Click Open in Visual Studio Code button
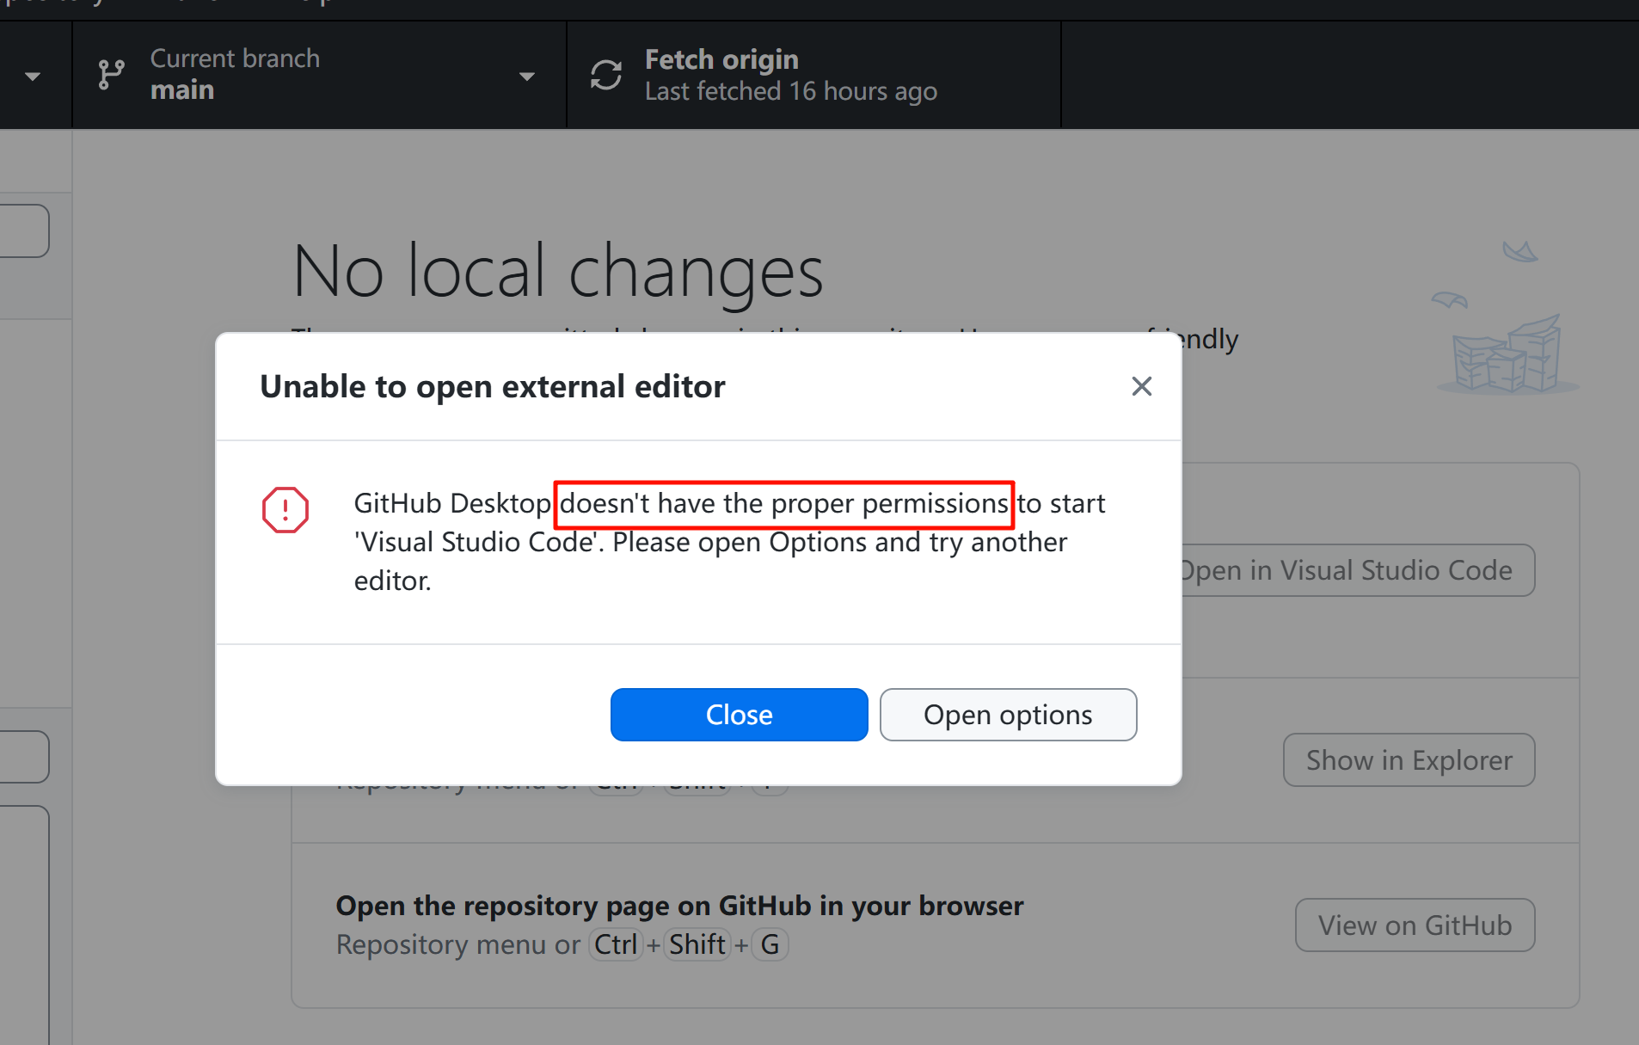The height and width of the screenshot is (1045, 1639). point(1359,570)
